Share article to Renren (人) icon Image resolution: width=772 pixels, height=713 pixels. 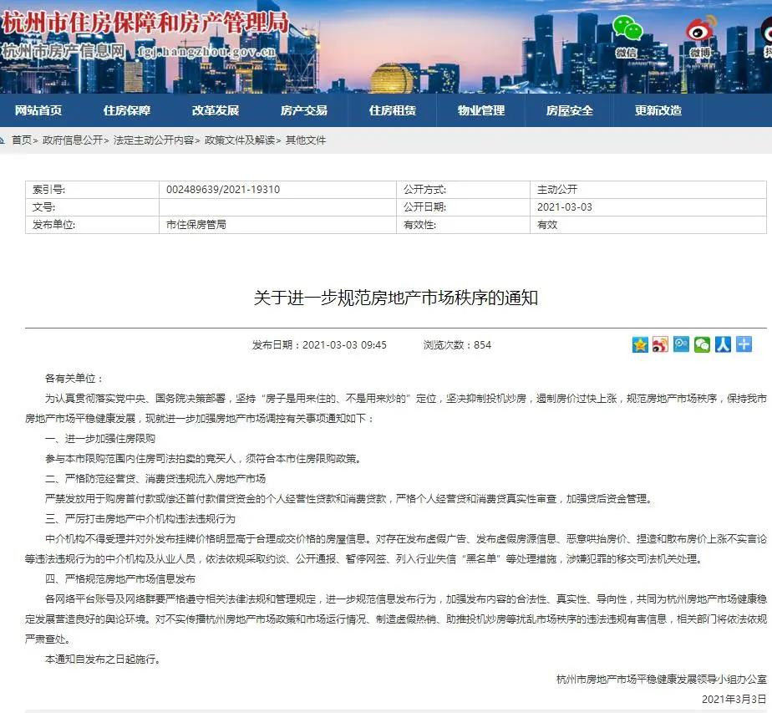[723, 344]
